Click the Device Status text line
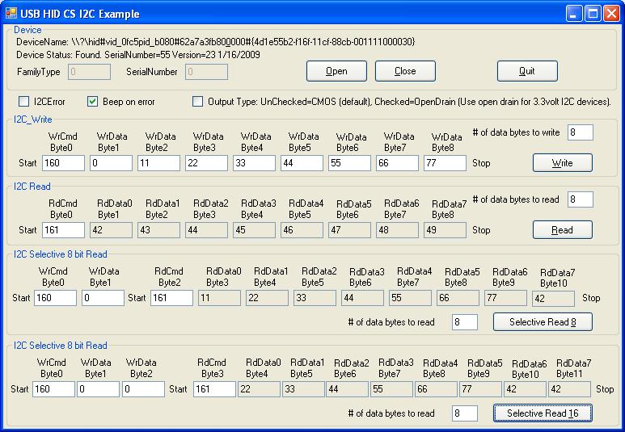 pyautogui.click(x=138, y=55)
